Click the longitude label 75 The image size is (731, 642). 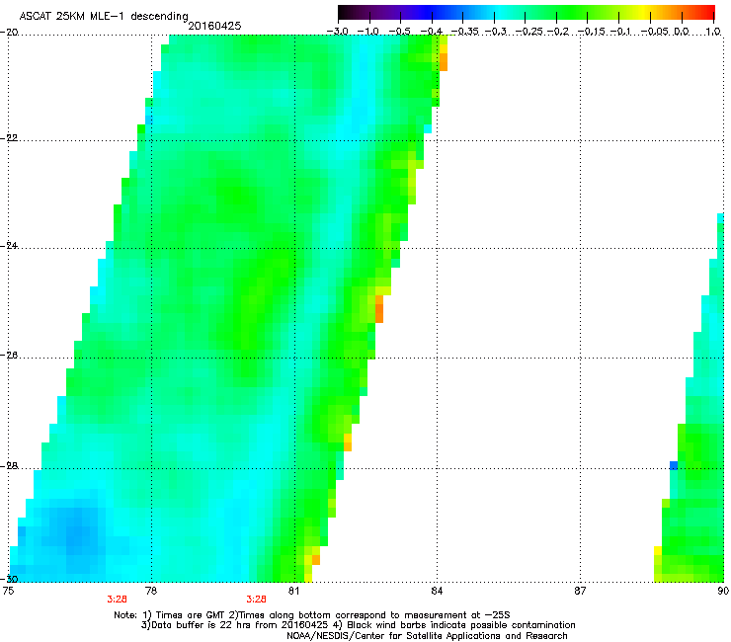(8, 591)
